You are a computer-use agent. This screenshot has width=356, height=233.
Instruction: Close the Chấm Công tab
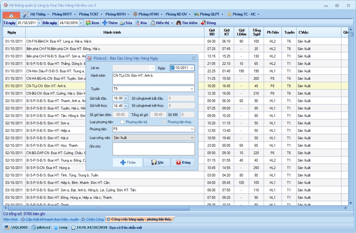point(83,220)
